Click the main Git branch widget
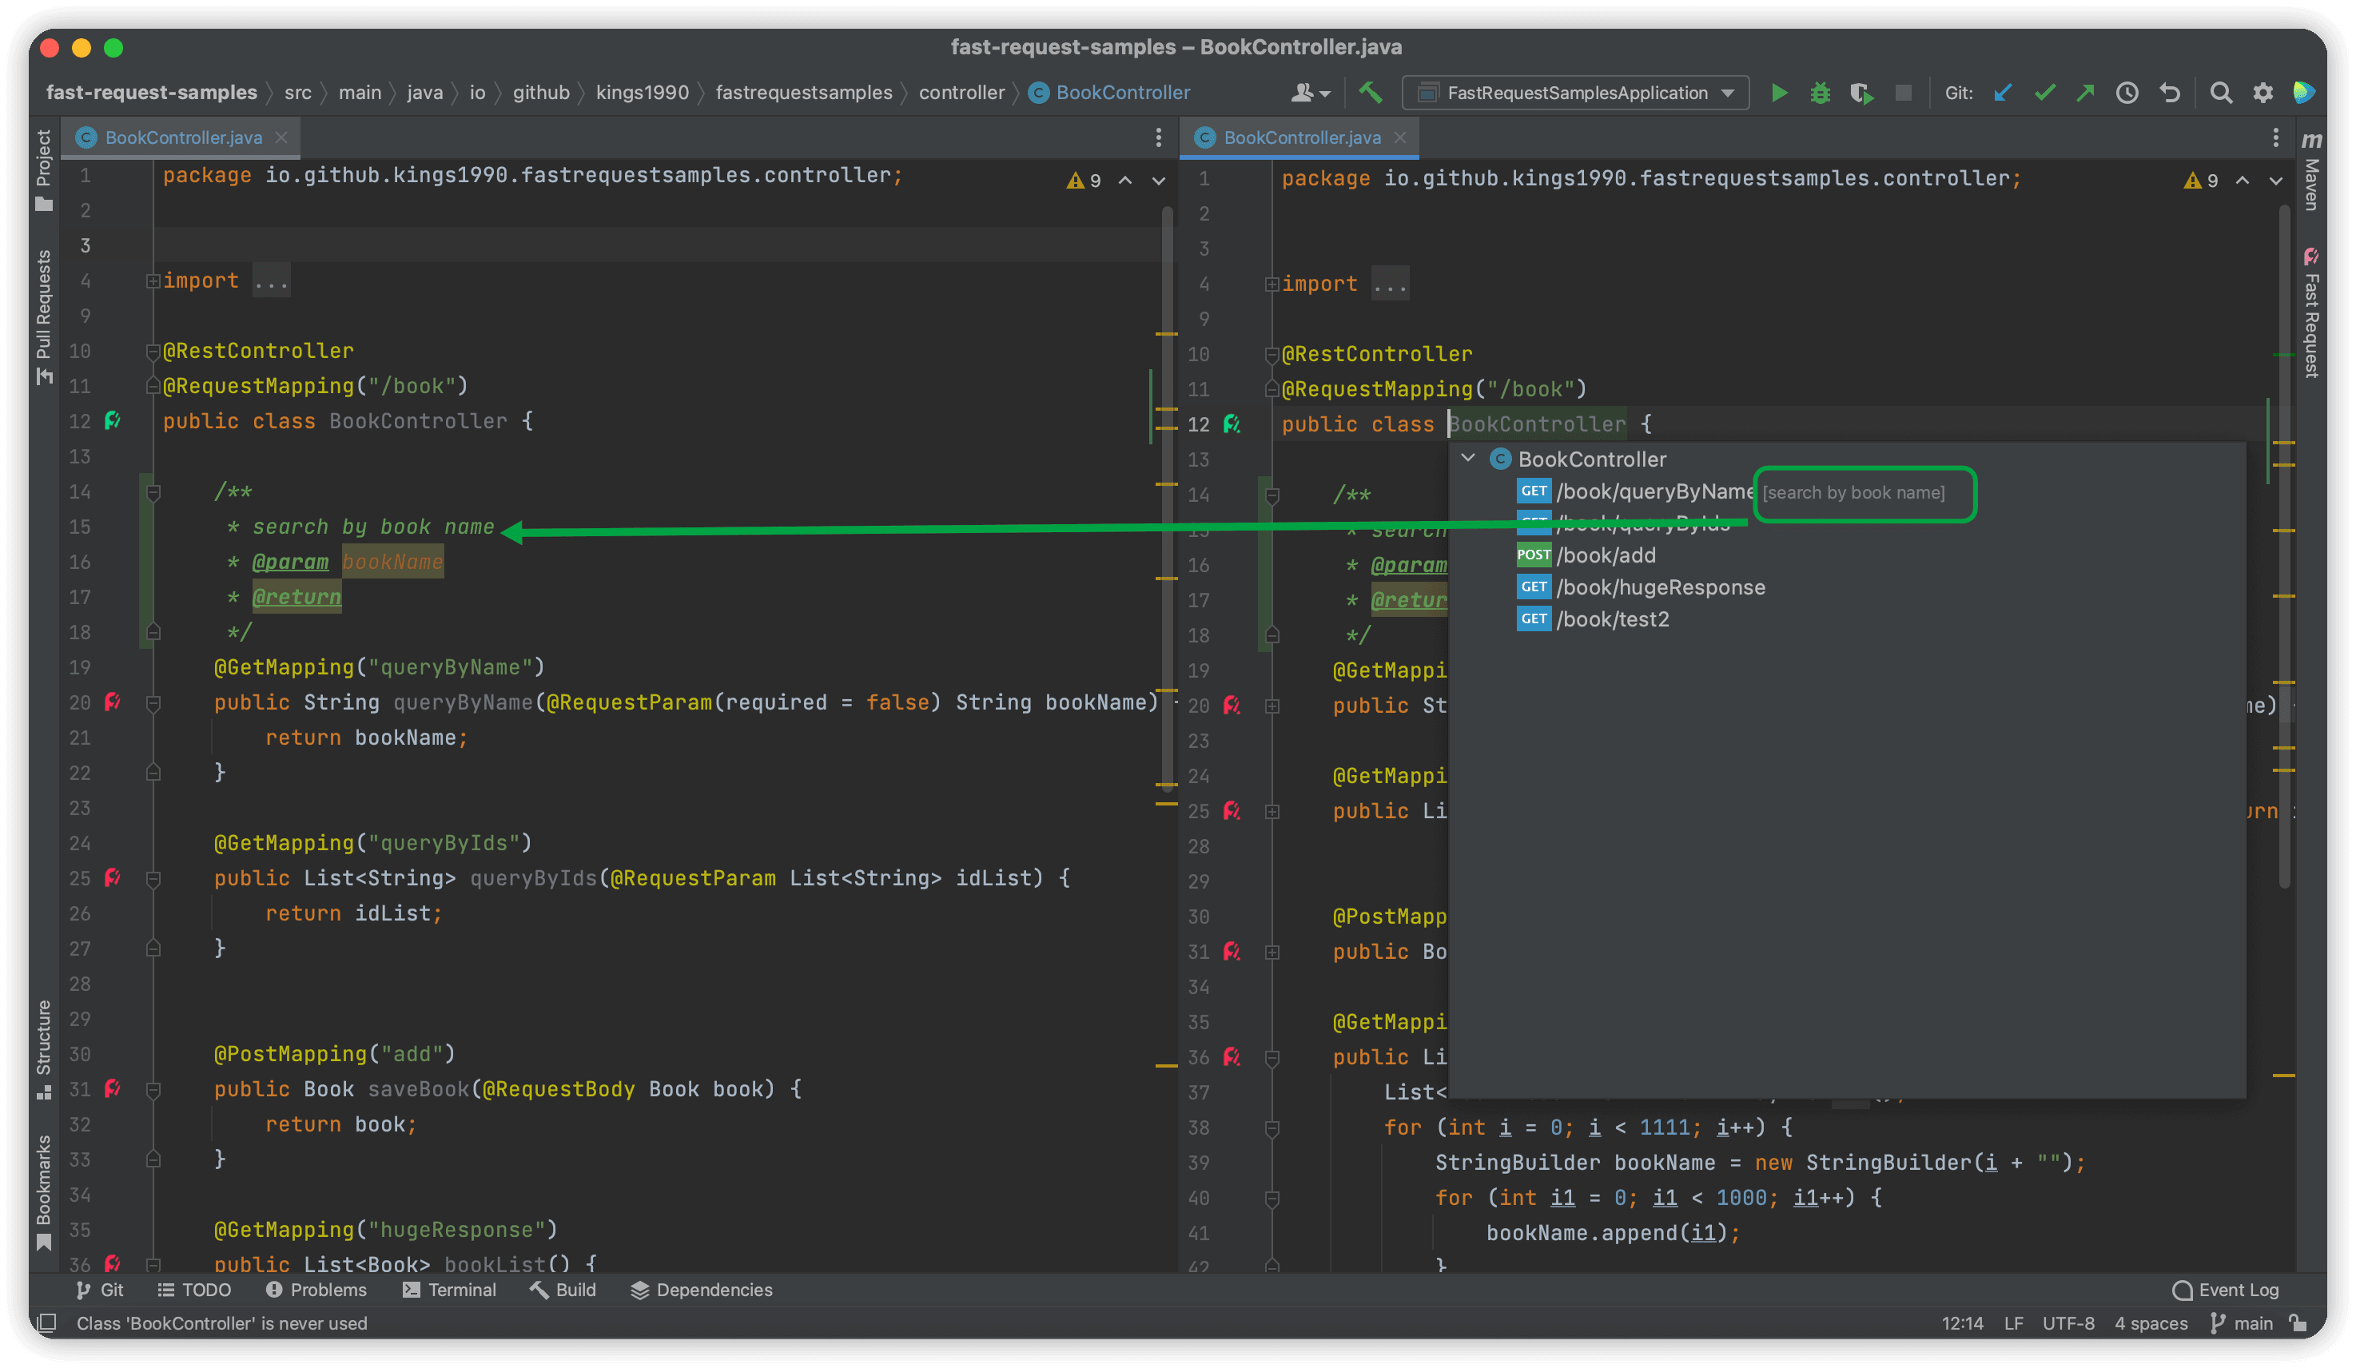The image size is (2356, 1368). (x=2242, y=1323)
